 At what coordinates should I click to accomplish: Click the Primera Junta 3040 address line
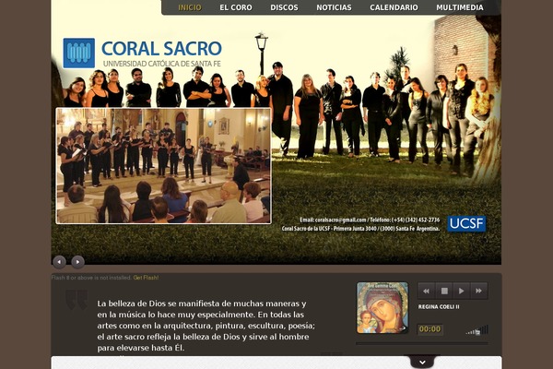(x=360, y=229)
